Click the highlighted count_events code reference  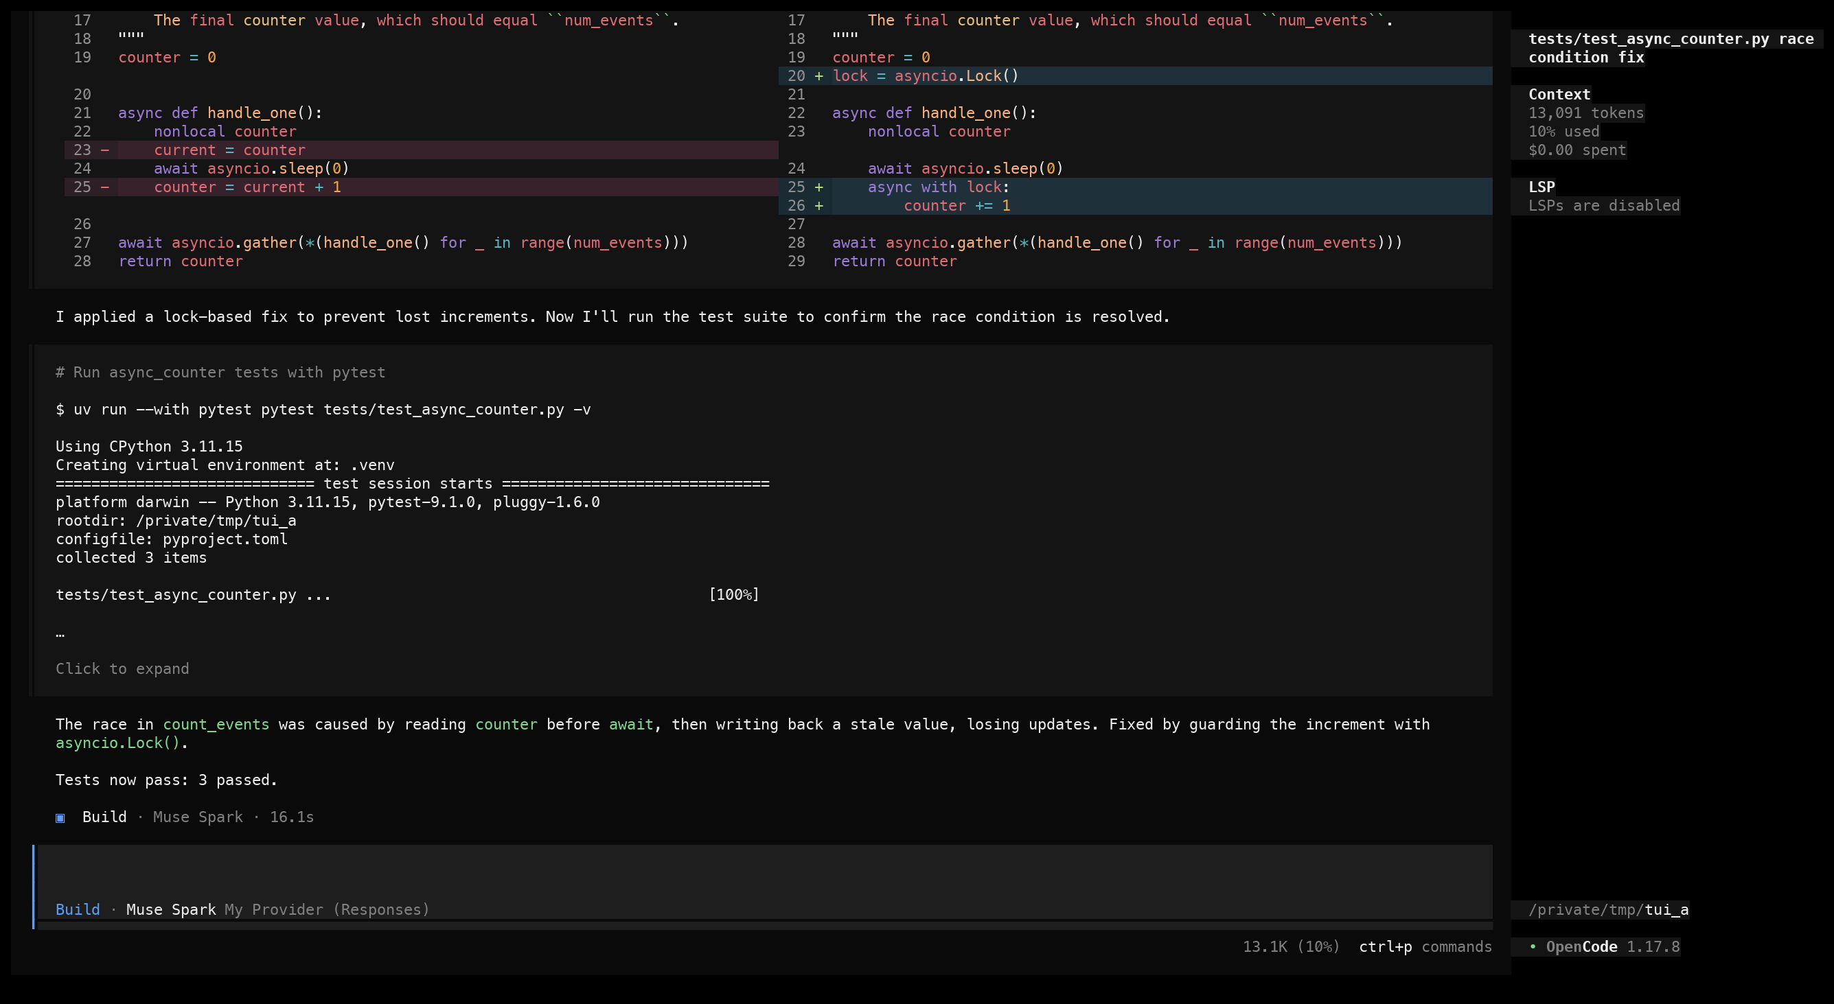point(216,725)
